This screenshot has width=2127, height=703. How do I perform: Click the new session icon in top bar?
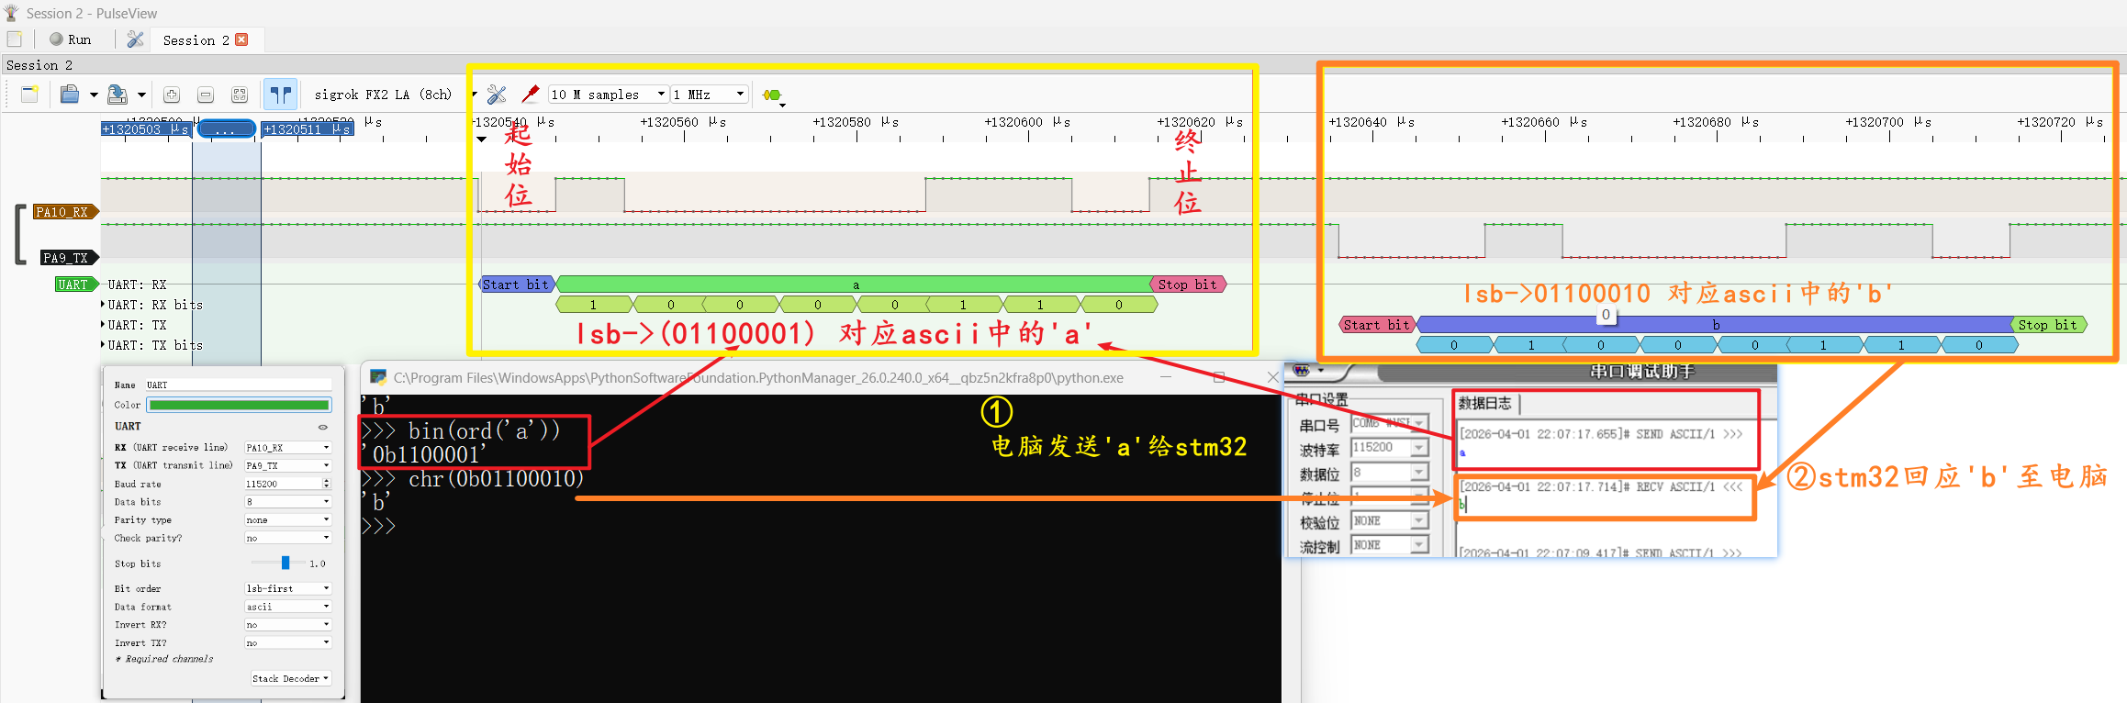click(x=15, y=39)
